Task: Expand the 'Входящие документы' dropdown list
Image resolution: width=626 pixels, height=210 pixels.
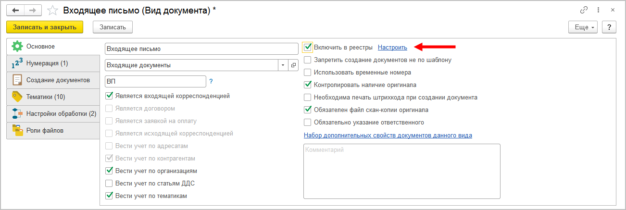Action: (x=283, y=65)
